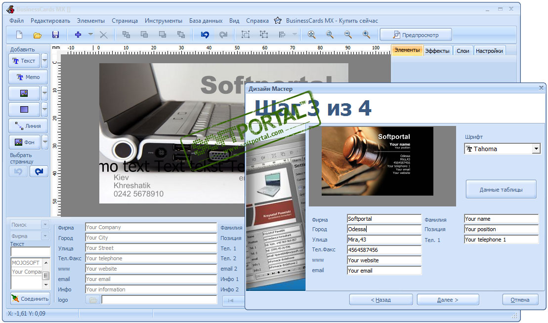Add a Memo text block
Image resolution: width=548 pixels, height=323 pixels.
click(28, 77)
